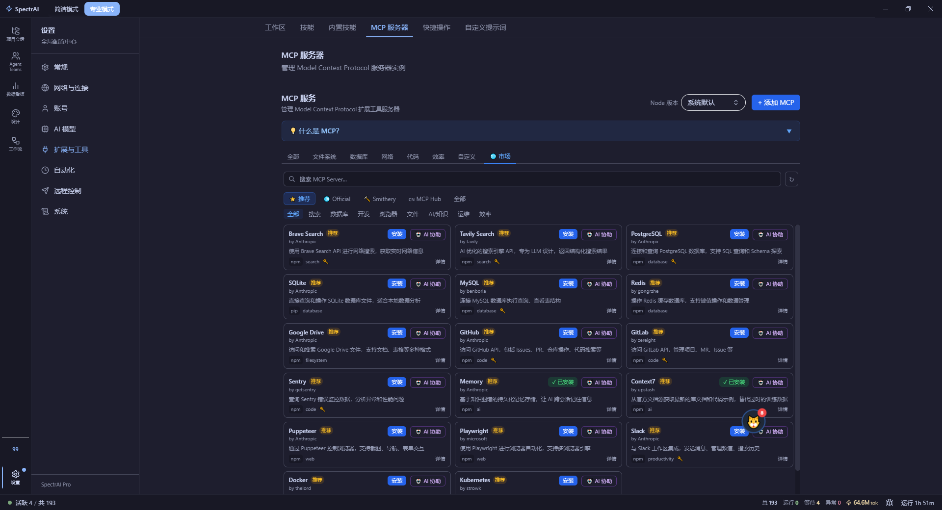Switch to 简洁模式

pos(66,9)
